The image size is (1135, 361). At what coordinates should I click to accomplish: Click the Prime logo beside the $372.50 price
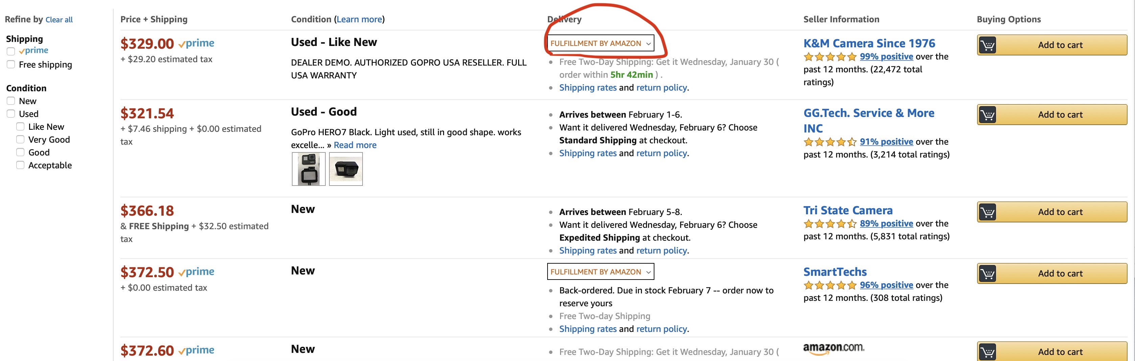coord(196,272)
